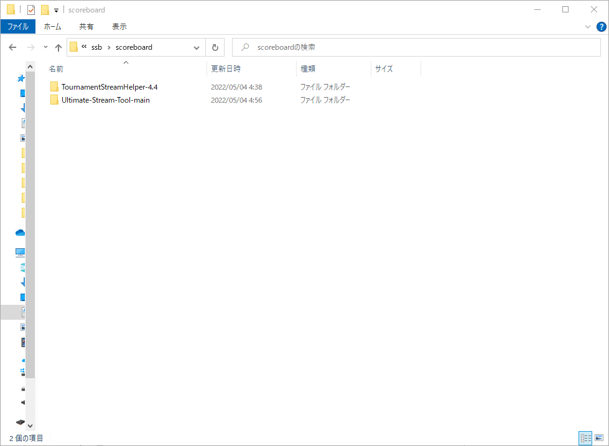Click date 2022/05/04 4:56

pyautogui.click(x=236, y=100)
